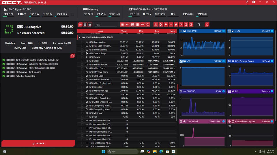
Task: Check the GPU Core Voltage checkbox
Action: (82, 53)
